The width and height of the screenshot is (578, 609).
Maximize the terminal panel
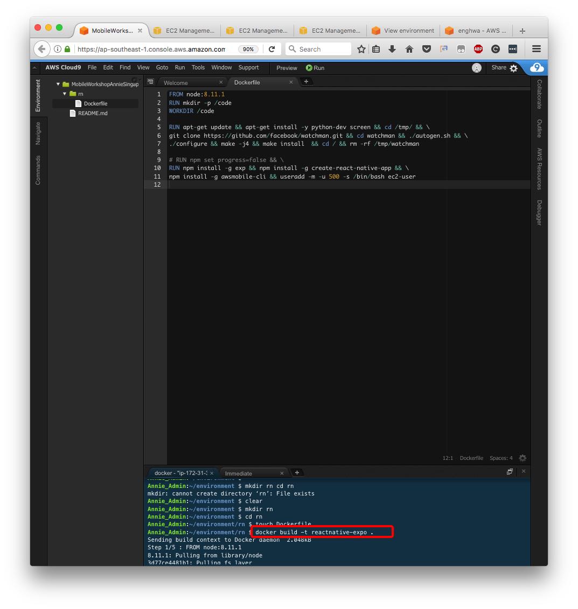coord(510,471)
